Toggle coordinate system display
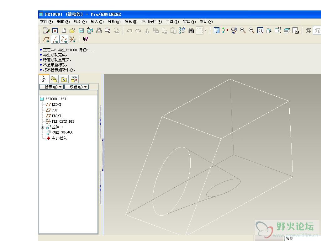 click(73, 39)
